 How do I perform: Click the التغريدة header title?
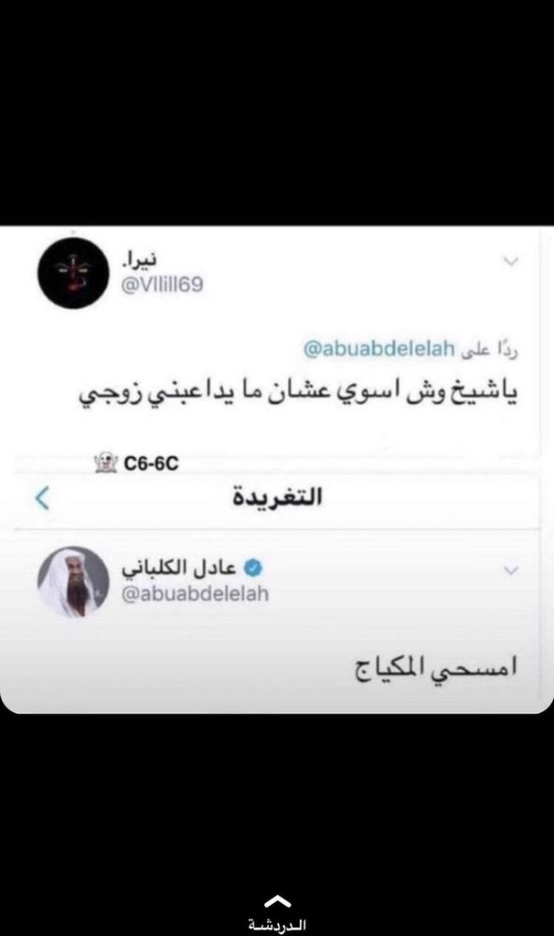click(278, 496)
